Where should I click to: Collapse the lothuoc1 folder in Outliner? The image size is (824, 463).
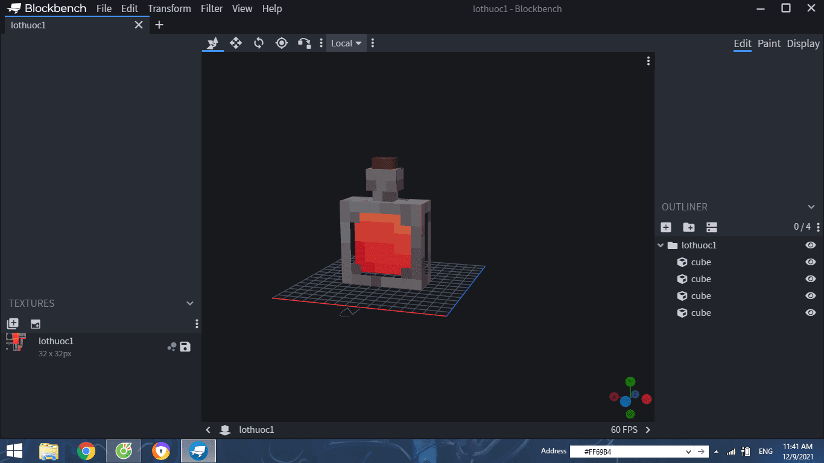661,245
